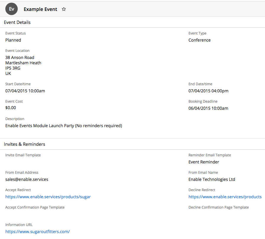Click the Enable Technologies Ltd name field
Viewport: 265px width, 239px height.
[212, 179]
